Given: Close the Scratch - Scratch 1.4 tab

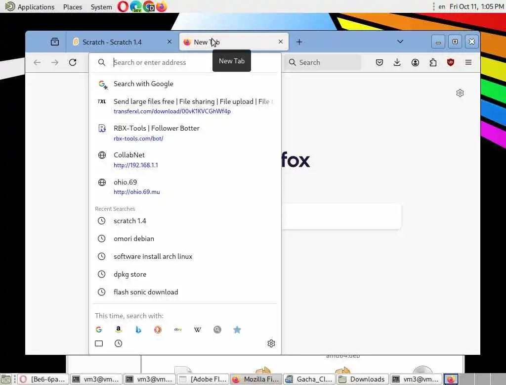Looking at the screenshot, I should (x=169, y=42).
